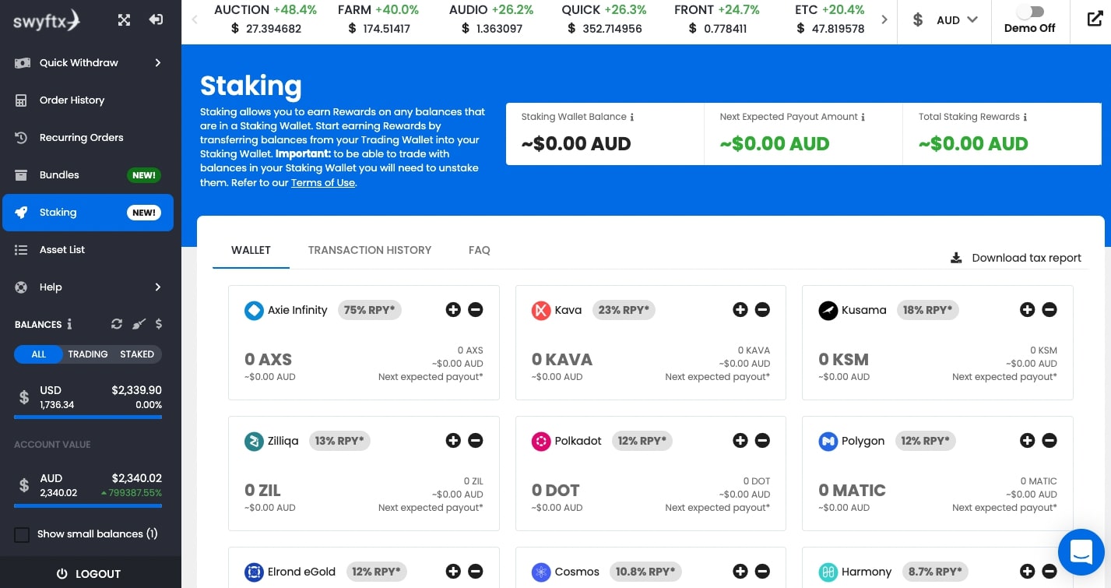Click the refresh balances icon
The image size is (1111, 588).
click(x=117, y=324)
